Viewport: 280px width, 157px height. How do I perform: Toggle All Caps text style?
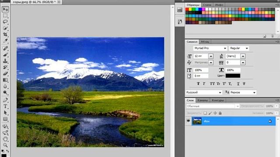tap(212, 83)
